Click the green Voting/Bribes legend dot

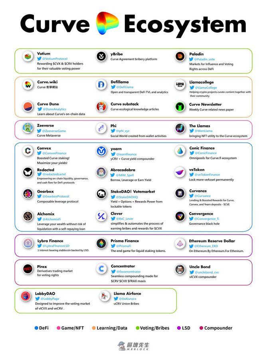click(x=137, y=328)
